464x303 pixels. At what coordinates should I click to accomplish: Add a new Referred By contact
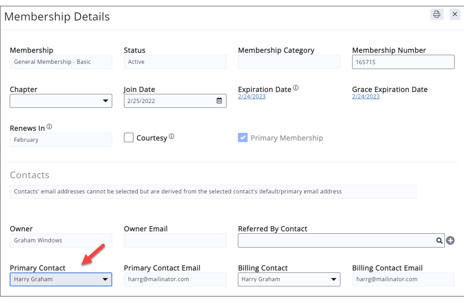click(x=450, y=241)
